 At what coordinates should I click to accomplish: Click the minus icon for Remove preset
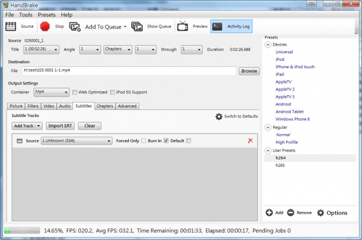[291, 212]
